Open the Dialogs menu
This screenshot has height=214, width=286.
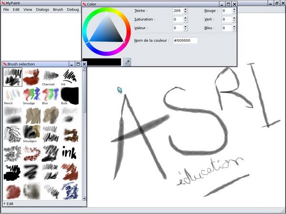42,10
